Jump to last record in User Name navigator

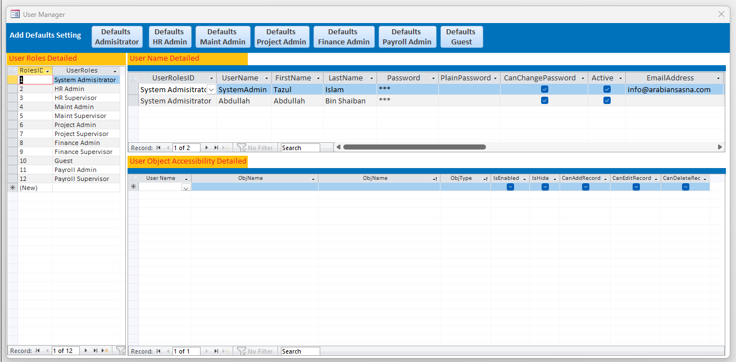click(216, 148)
